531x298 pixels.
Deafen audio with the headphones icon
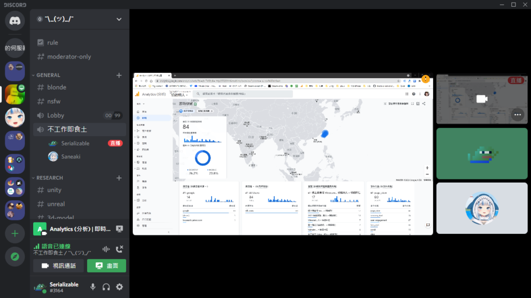[106, 287]
